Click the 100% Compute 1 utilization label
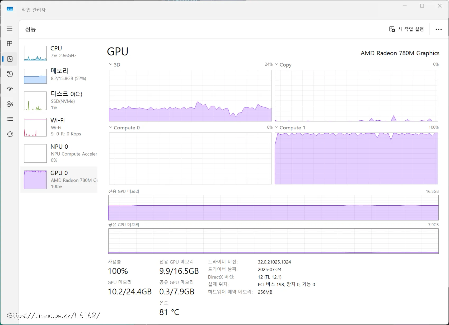Image resolution: width=449 pixels, height=325 pixels. point(433,127)
